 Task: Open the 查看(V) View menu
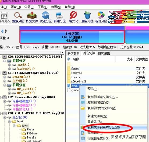pyautogui.click(x=56, y=7)
